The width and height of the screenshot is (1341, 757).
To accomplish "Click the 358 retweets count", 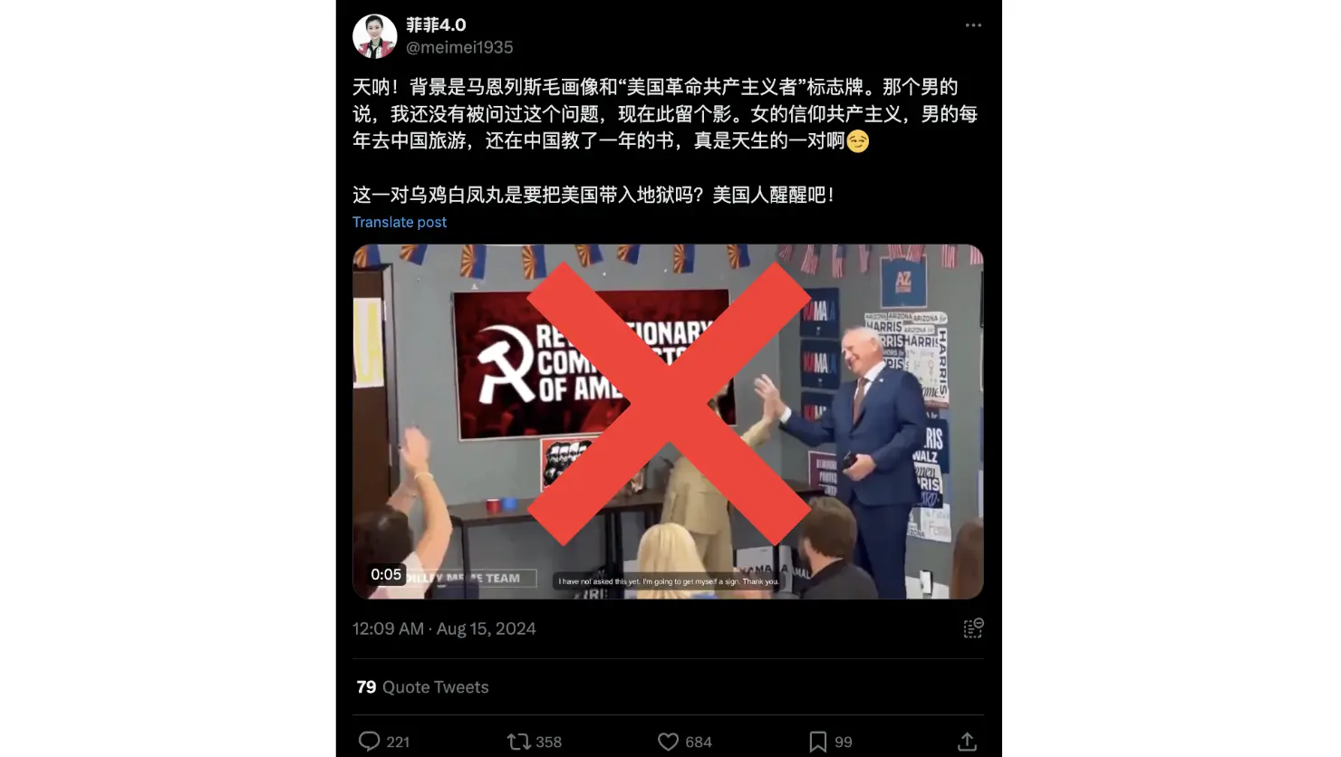I will [548, 743].
